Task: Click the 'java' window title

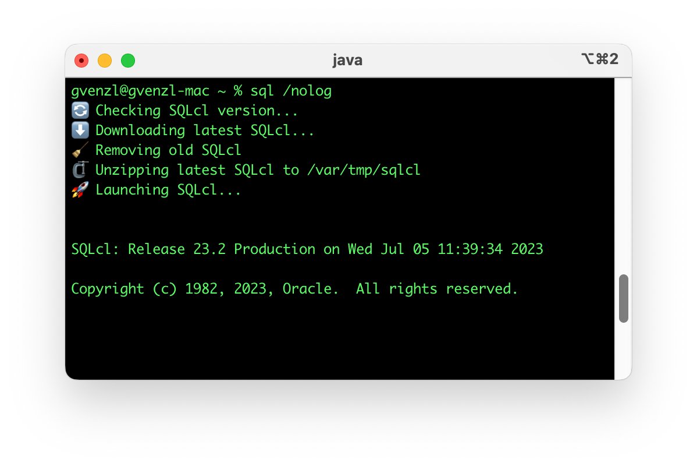Action: [347, 60]
